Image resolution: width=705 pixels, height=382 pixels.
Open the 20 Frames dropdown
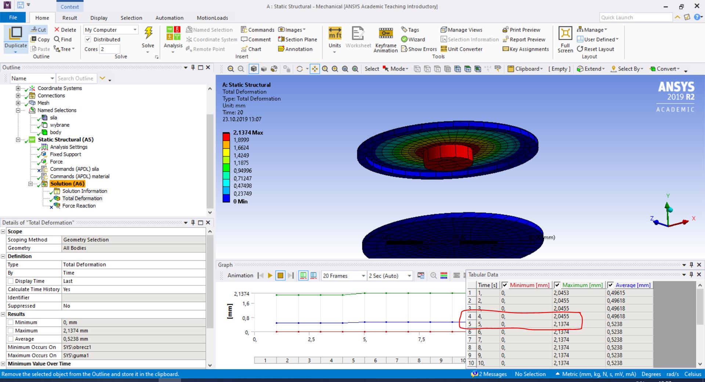[363, 276]
